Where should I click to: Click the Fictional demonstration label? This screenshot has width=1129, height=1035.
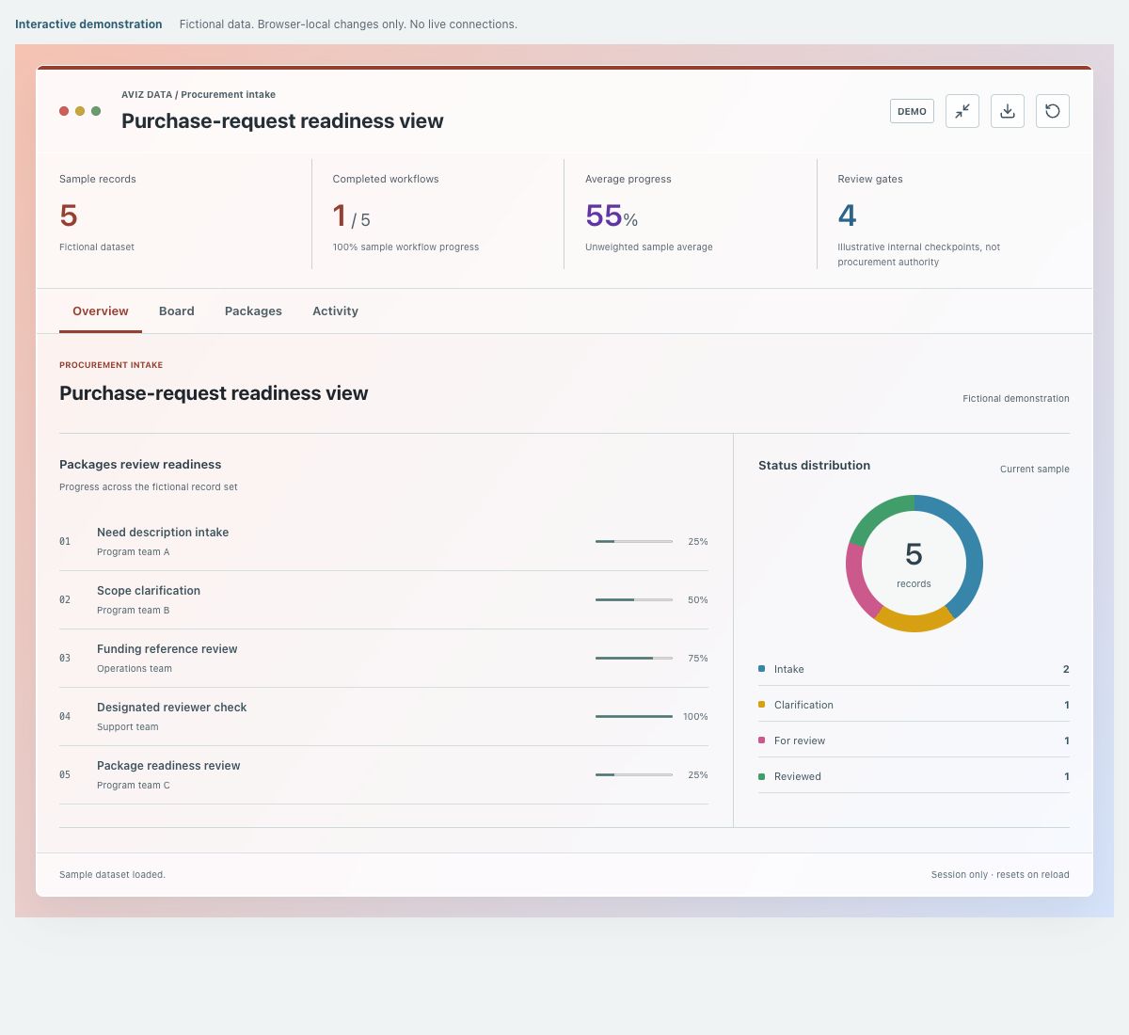click(1016, 399)
